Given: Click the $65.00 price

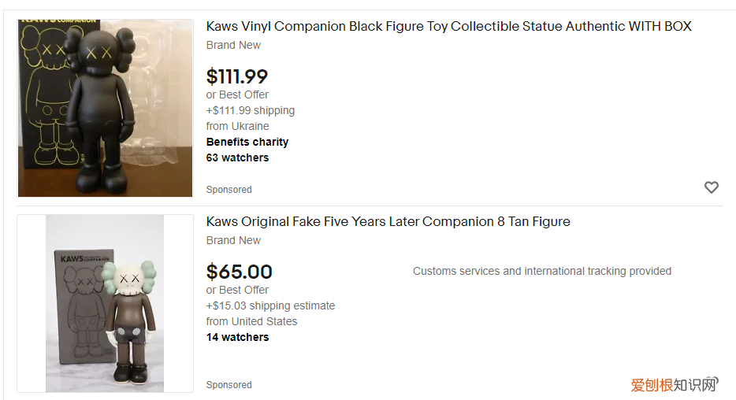Looking at the screenshot, I should (239, 272).
